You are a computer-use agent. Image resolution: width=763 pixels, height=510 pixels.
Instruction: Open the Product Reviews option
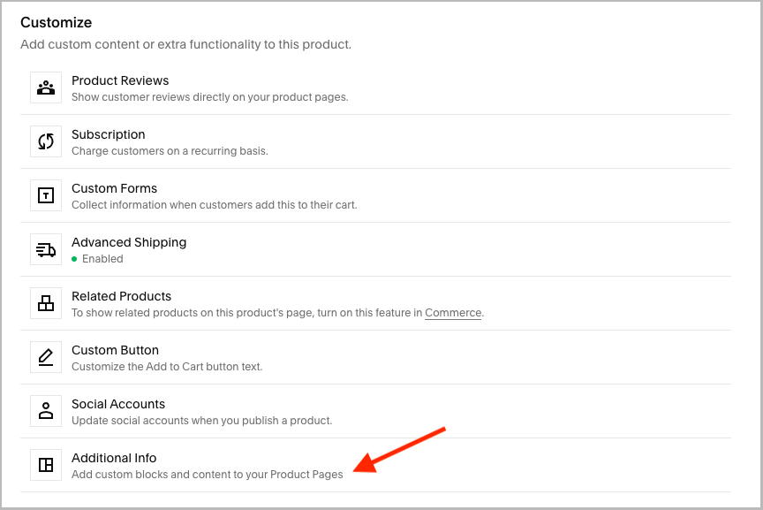(x=375, y=88)
